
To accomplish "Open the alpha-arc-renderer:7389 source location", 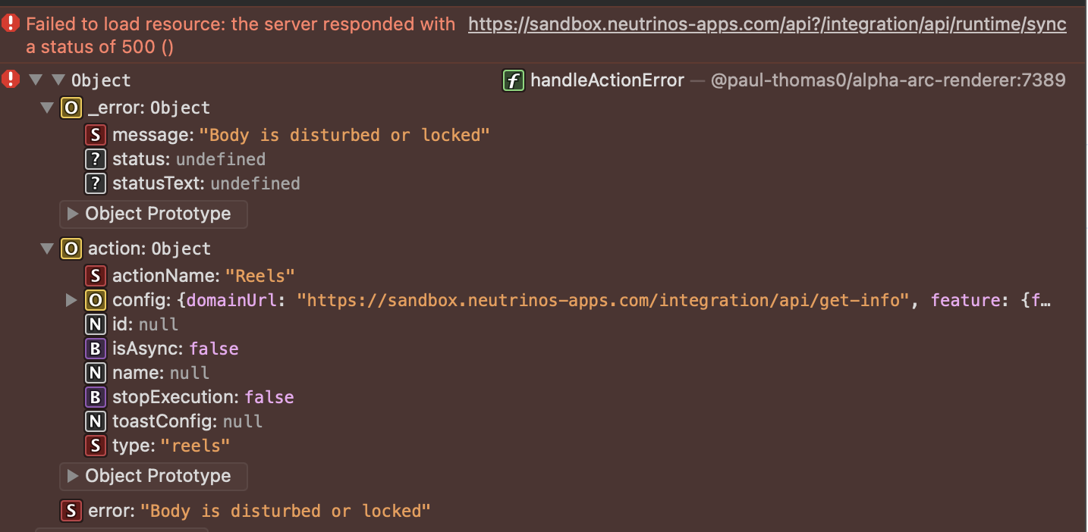I will click(888, 80).
